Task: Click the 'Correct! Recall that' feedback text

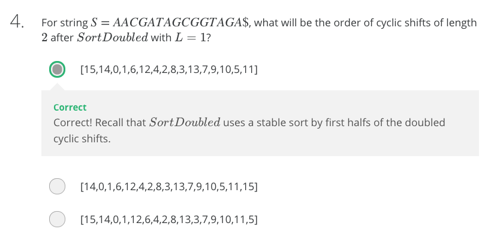Action: [100, 123]
